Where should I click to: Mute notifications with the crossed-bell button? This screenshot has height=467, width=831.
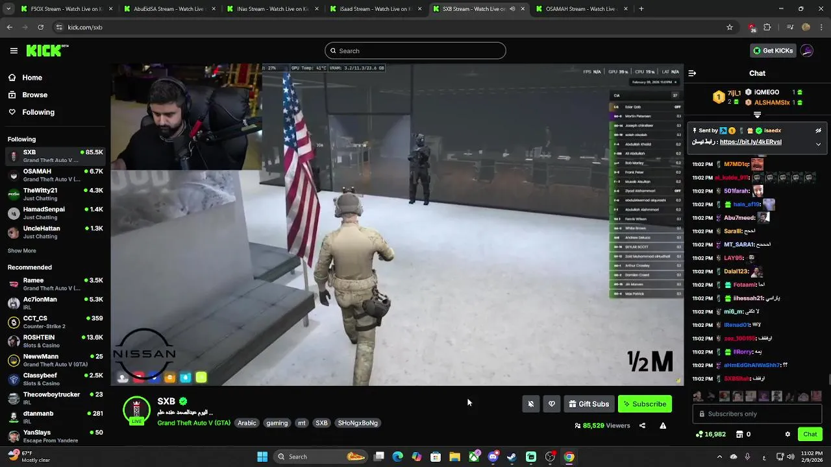(530, 404)
